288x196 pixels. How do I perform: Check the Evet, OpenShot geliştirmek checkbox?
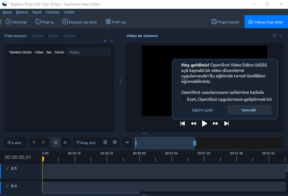[x=183, y=99]
